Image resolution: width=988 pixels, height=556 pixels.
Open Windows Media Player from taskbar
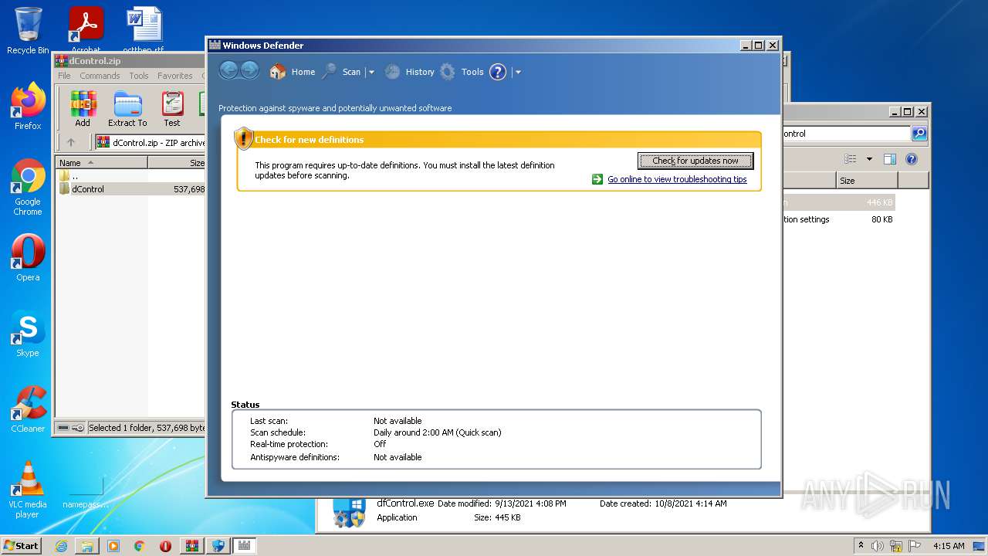click(x=113, y=546)
